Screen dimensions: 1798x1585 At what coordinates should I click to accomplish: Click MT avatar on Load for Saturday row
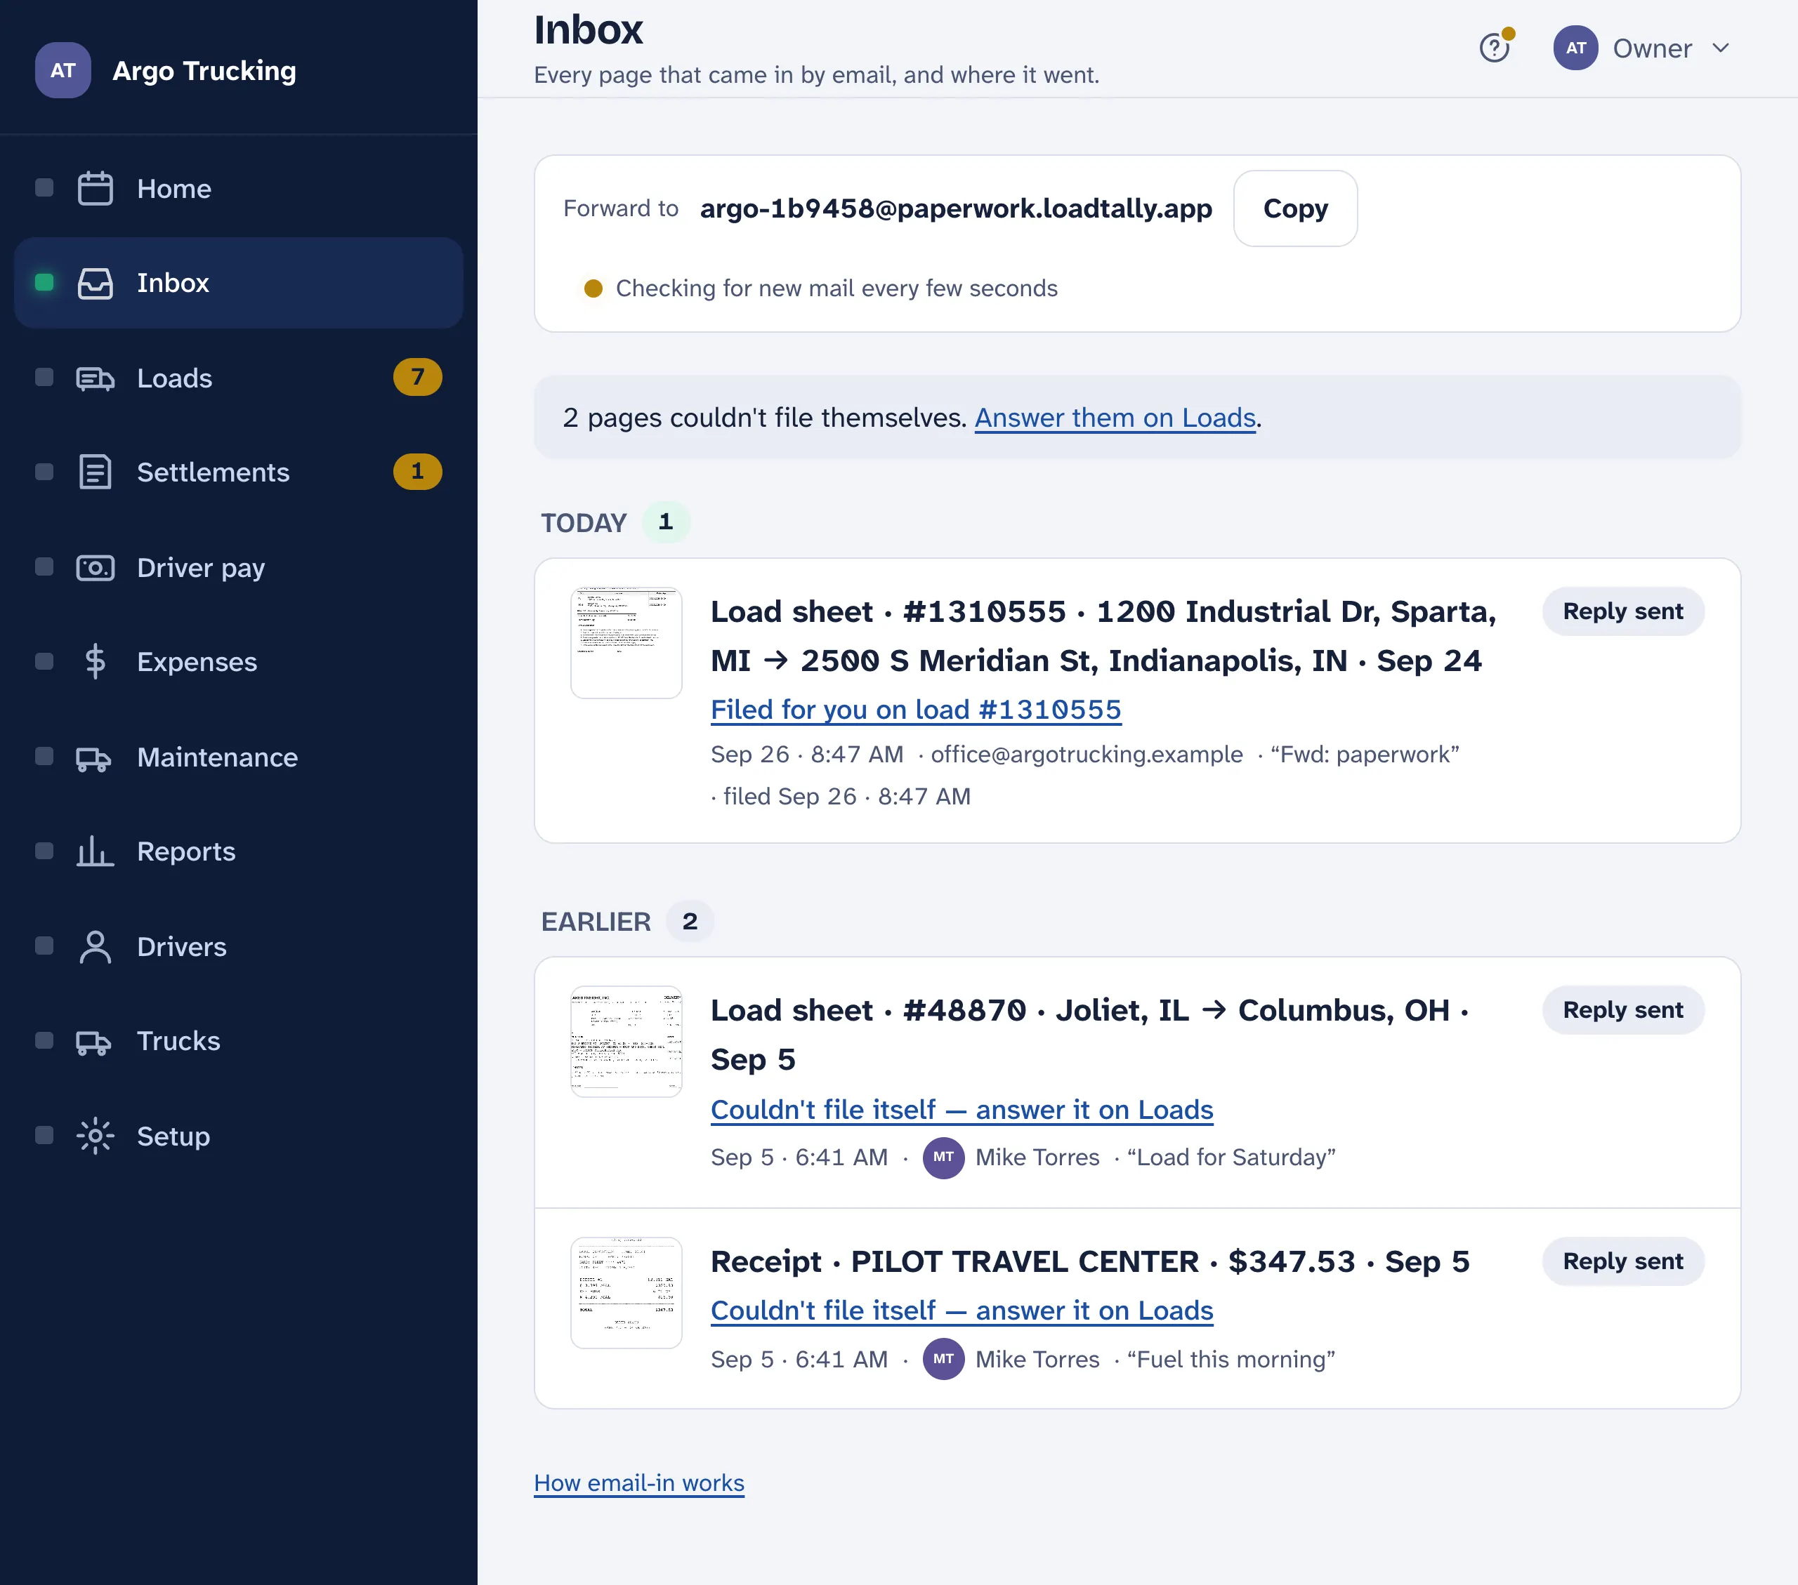943,1157
